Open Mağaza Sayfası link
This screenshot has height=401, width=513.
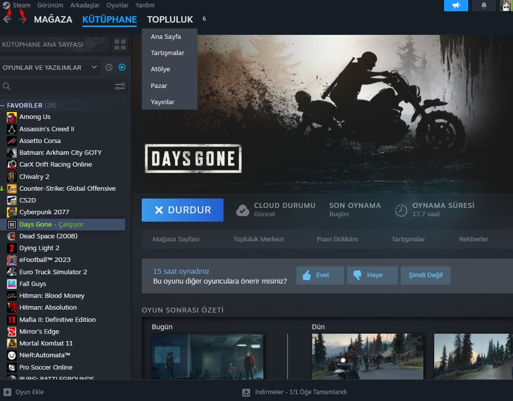click(176, 239)
